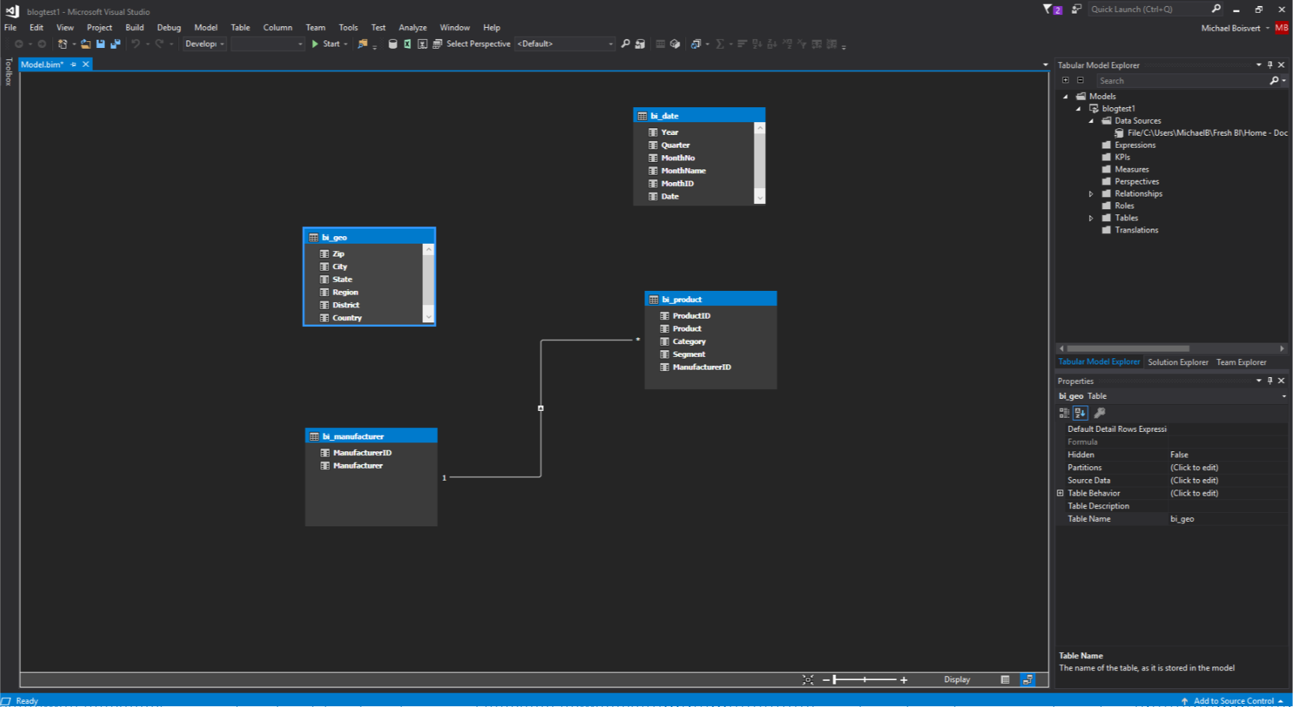This screenshot has height=707, width=1293.
Task: Click the minus Zoom Out button
Action: 826,680
